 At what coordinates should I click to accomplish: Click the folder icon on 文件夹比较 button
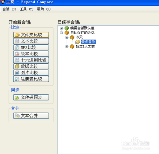[x=17, y=35]
